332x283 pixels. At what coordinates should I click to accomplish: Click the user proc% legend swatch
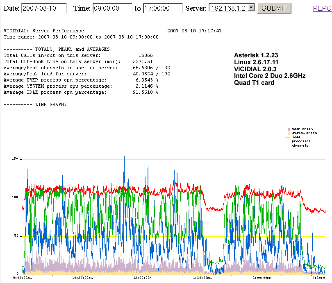click(289, 129)
